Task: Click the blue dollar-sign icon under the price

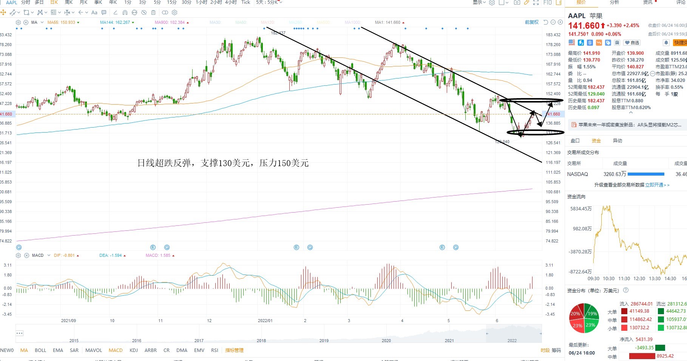Action: coord(590,43)
